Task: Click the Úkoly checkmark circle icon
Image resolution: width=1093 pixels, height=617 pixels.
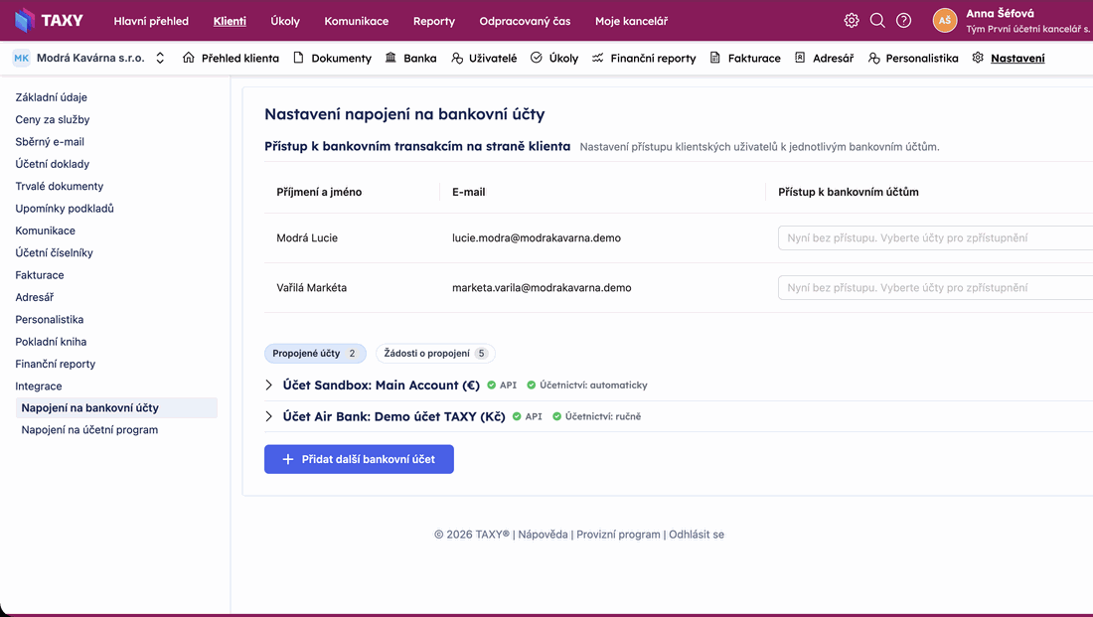Action: [536, 58]
